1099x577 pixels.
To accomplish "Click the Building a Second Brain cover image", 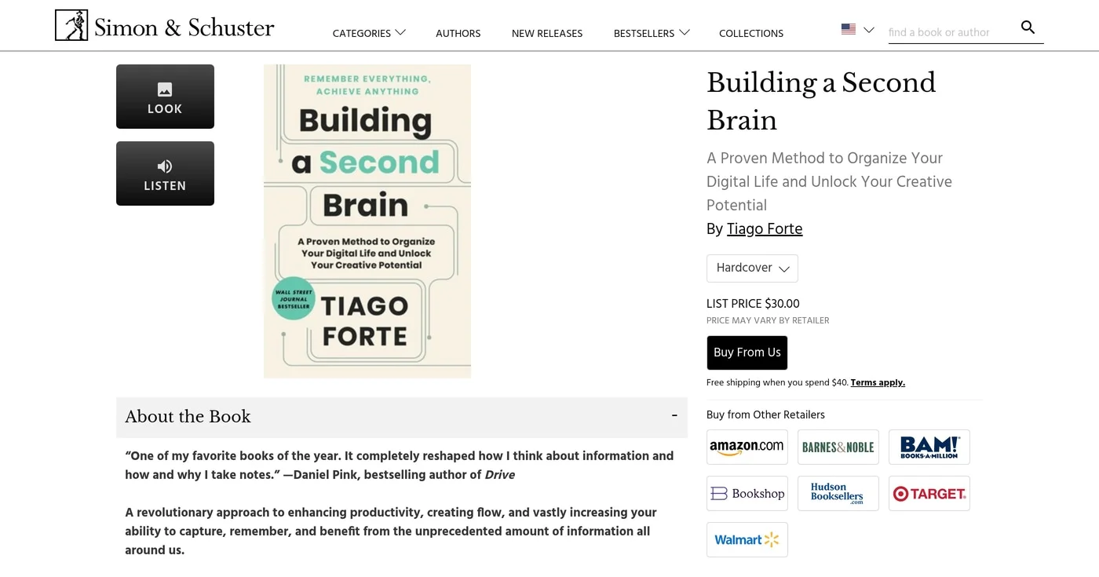I will pos(367,221).
